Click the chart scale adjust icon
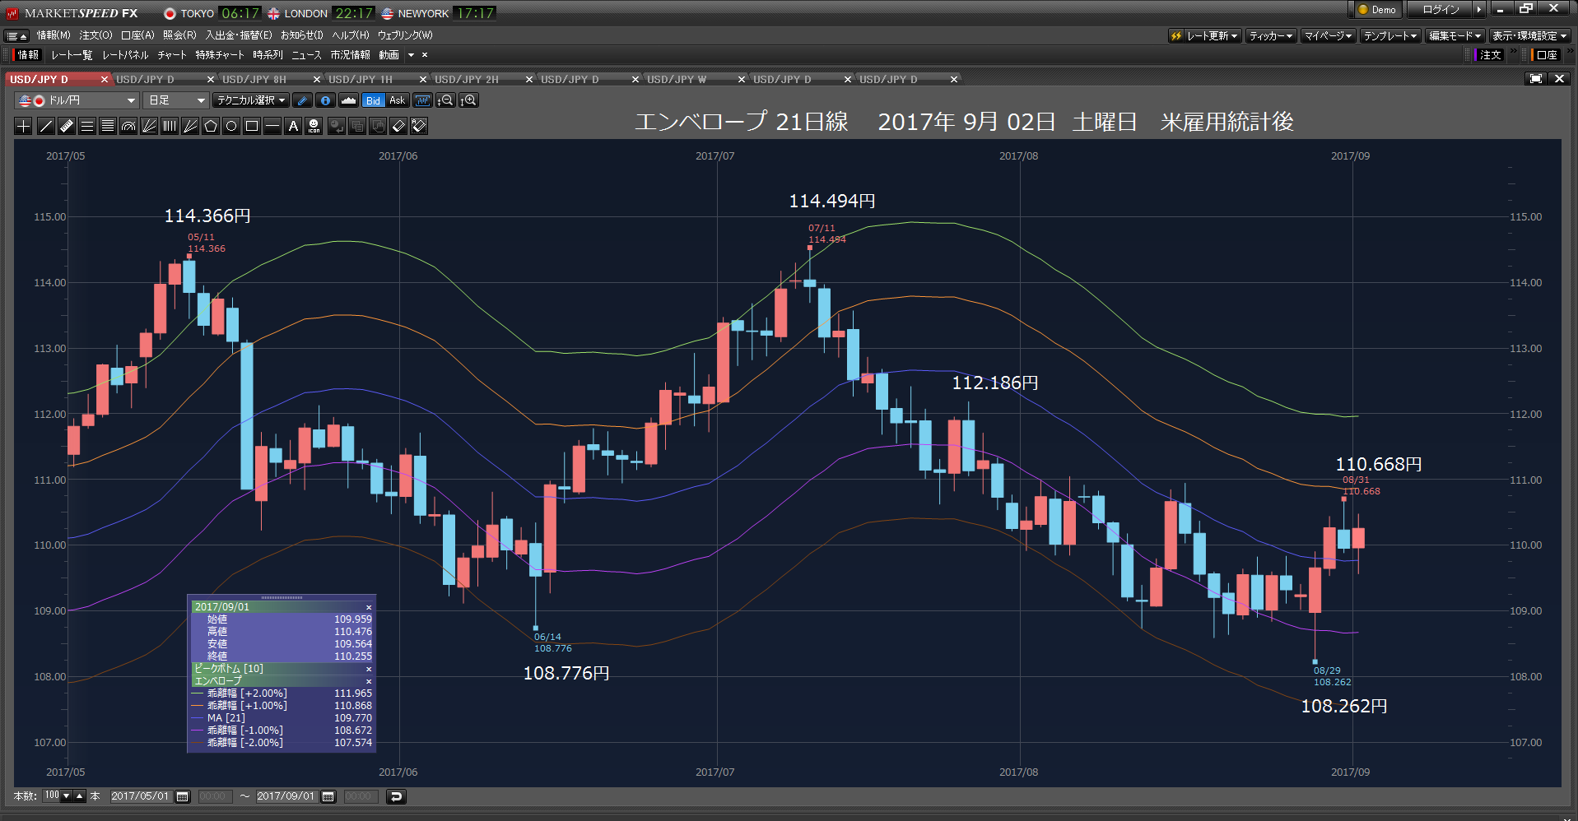This screenshot has height=821, width=1578. (x=423, y=100)
